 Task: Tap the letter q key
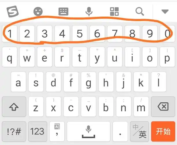point(10,57)
